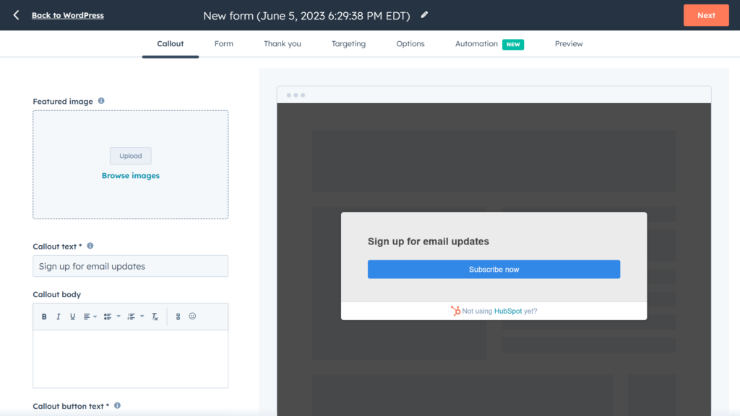This screenshot has width=740, height=416.
Task: Open the Automation tab
Action: pyautogui.click(x=476, y=44)
